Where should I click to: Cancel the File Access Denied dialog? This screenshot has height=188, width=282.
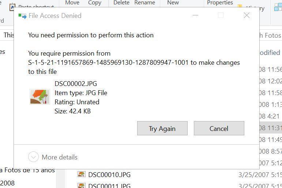pyautogui.click(x=219, y=128)
